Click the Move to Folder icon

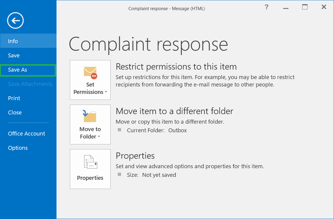click(90, 116)
